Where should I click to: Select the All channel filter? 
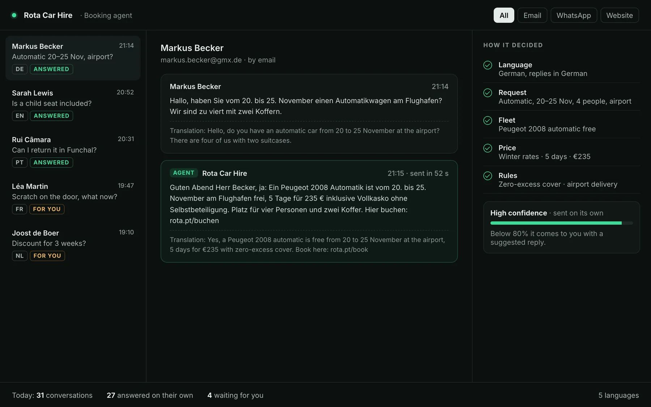(504, 15)
